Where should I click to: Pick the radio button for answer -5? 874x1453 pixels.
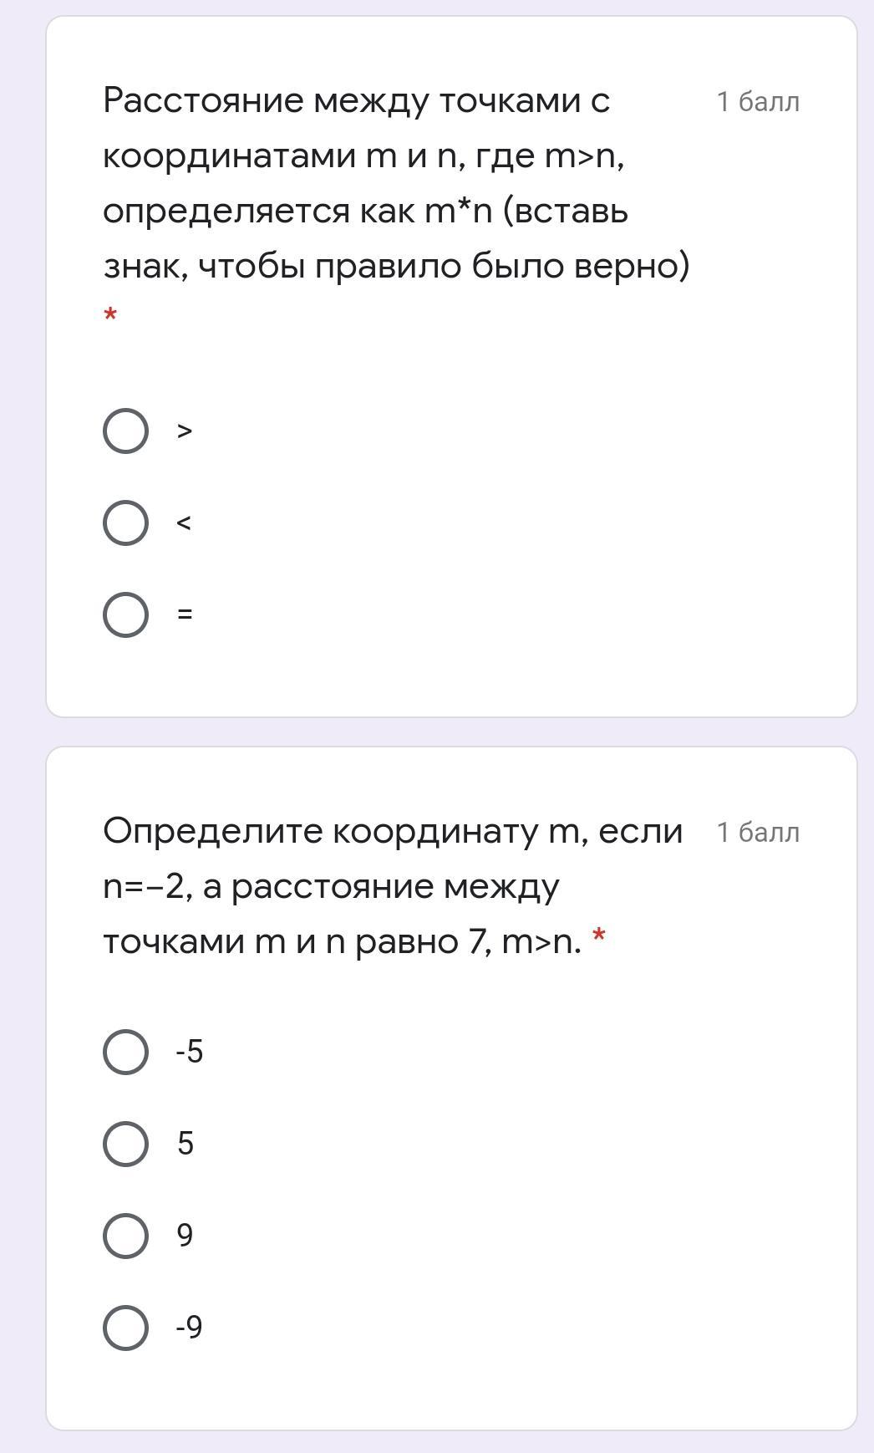(126, 1052)
